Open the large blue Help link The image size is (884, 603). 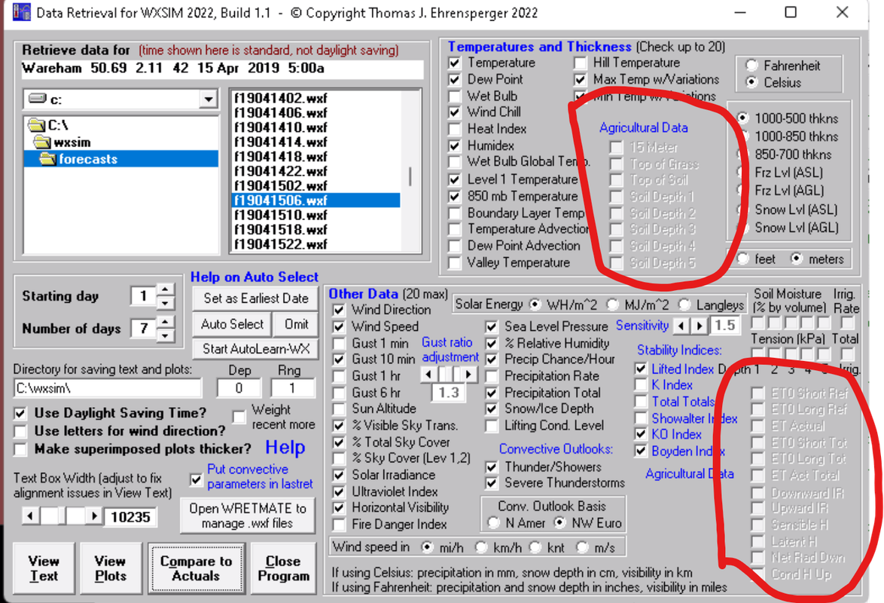pos(285,447)
